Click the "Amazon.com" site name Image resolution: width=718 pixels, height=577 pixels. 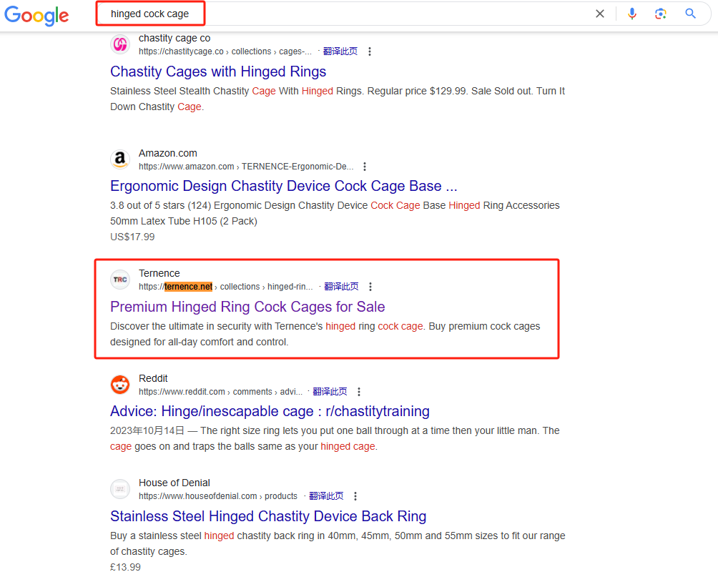click(x=168, y=153)
